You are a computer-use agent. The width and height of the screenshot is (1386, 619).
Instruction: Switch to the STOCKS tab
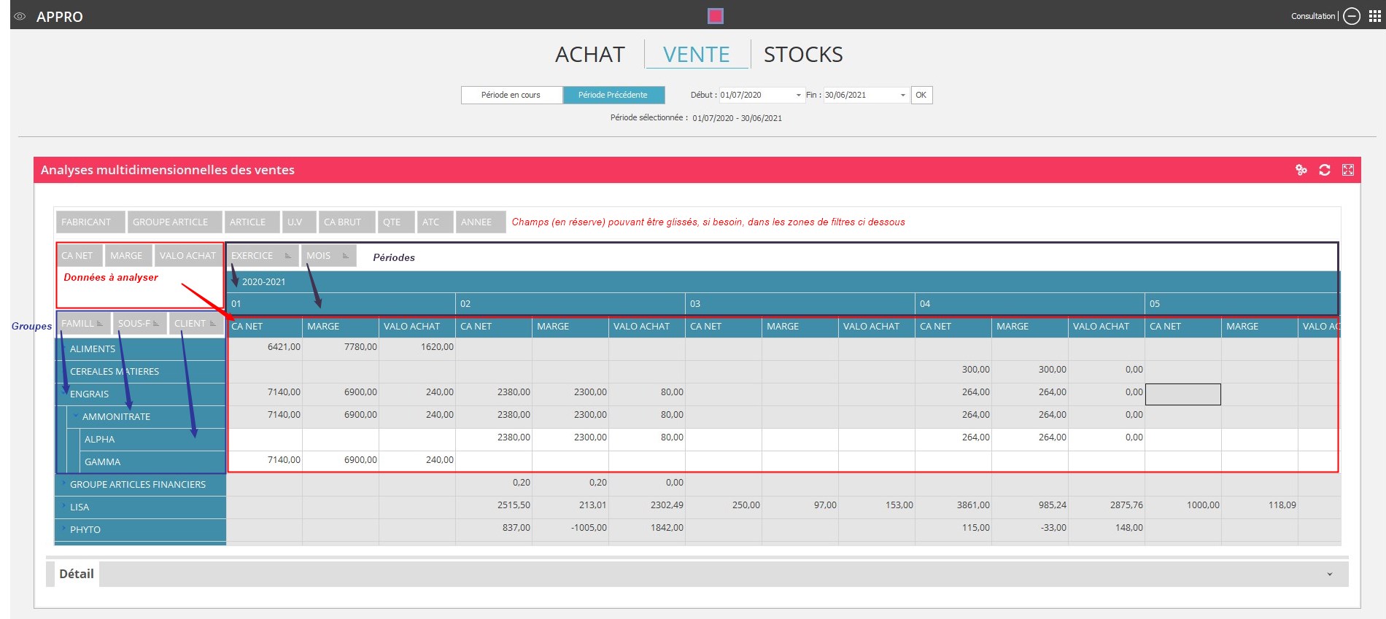802,55
